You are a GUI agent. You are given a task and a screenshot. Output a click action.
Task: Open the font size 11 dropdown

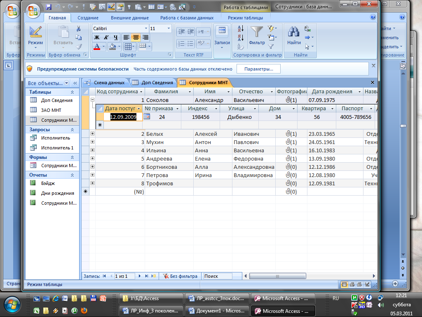click(169, 28)
